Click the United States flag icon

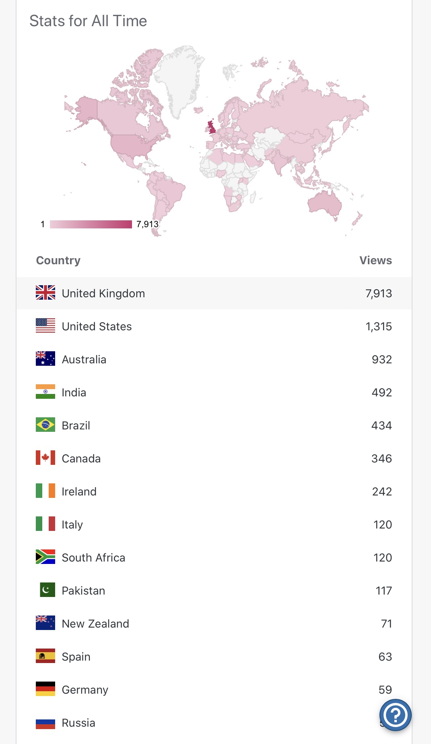coord(45,325)
